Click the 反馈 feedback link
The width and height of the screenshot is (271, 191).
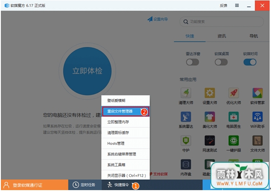(224, 5)
